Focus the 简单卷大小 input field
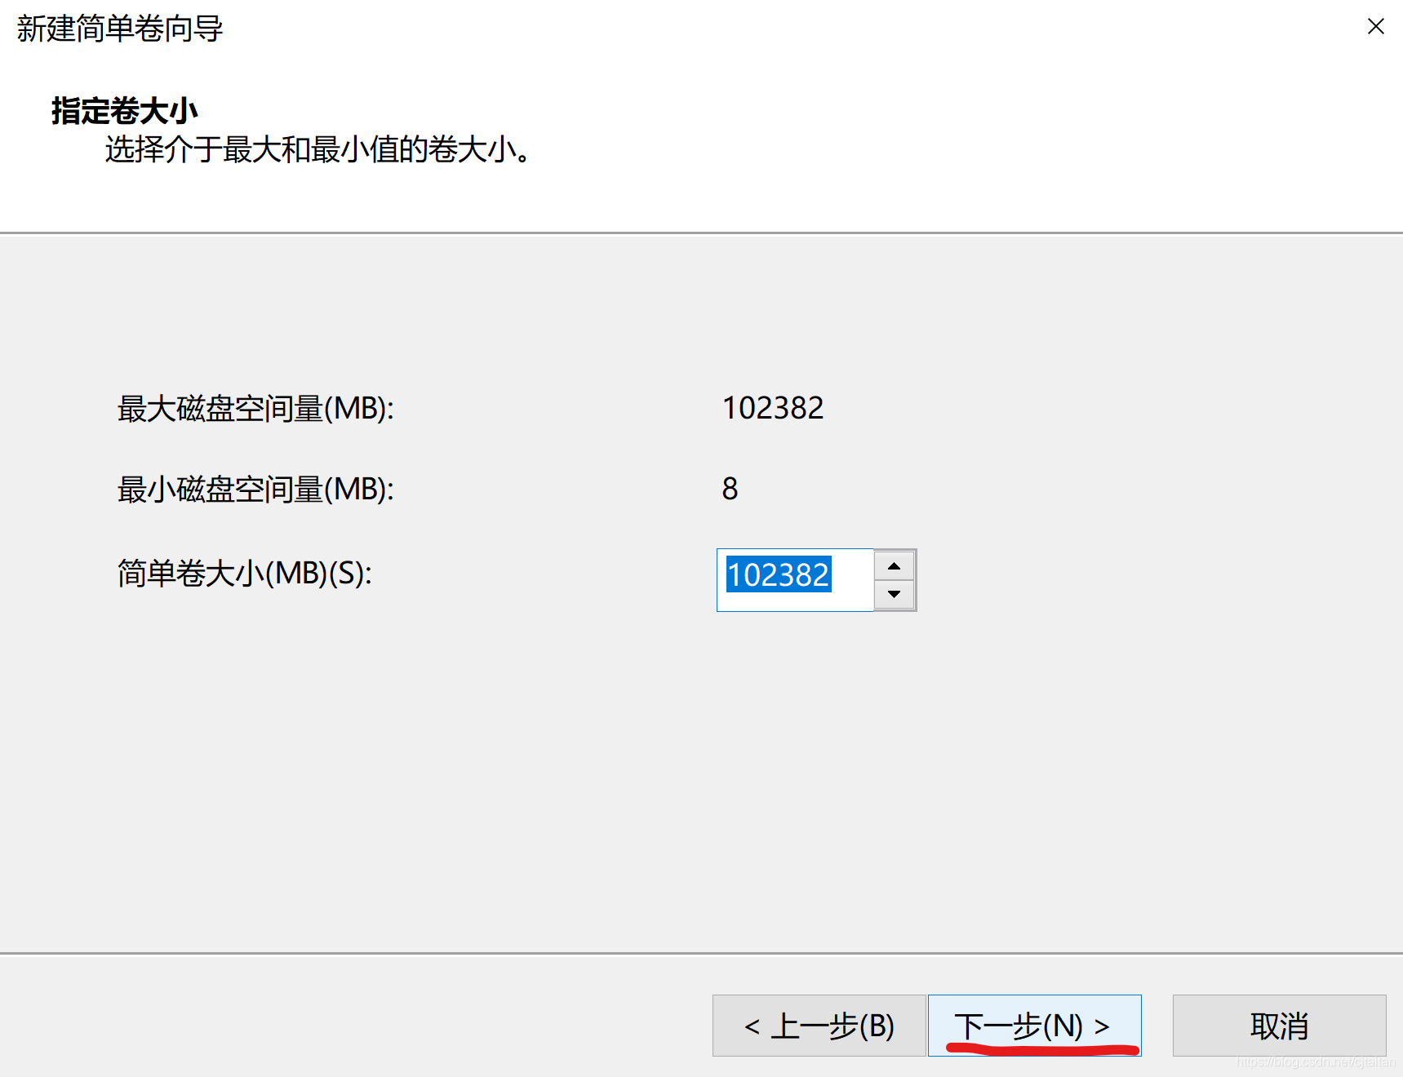The image size is (1403, 1077). click(x=795, y=580)
